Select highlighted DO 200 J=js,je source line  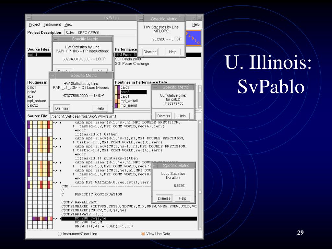(129, 219)
